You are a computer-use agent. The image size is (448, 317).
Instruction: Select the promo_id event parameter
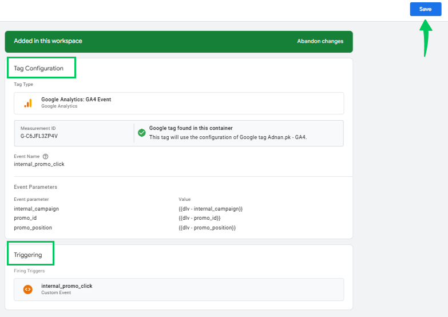click(25, 218)
